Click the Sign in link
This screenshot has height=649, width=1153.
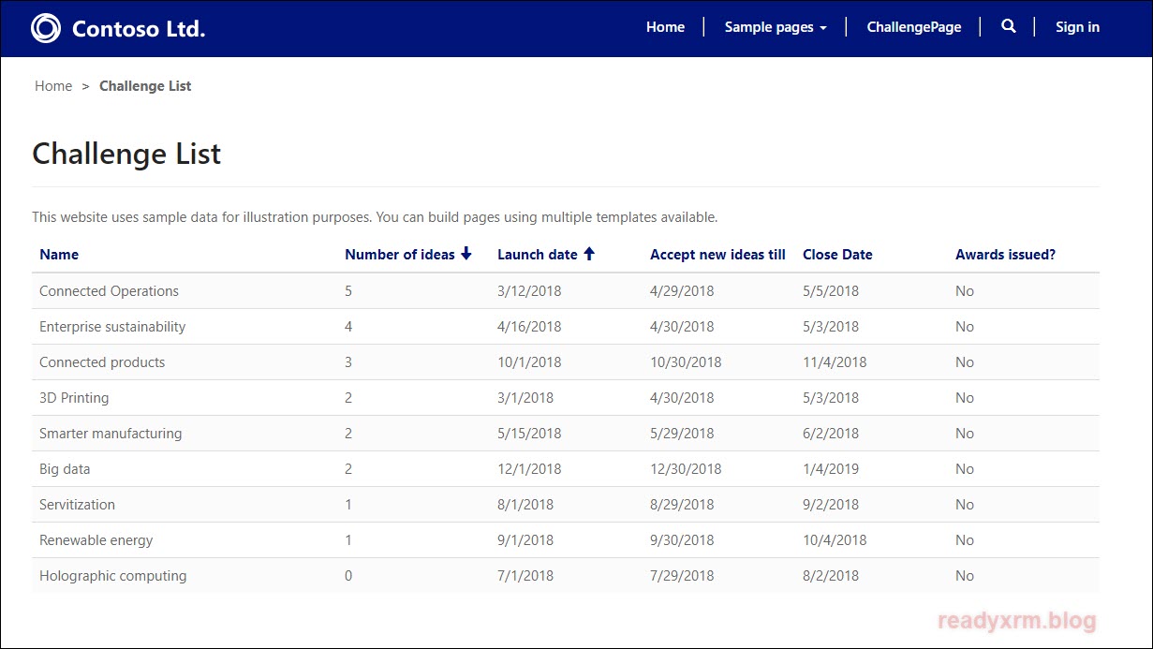coord(1077,27)
